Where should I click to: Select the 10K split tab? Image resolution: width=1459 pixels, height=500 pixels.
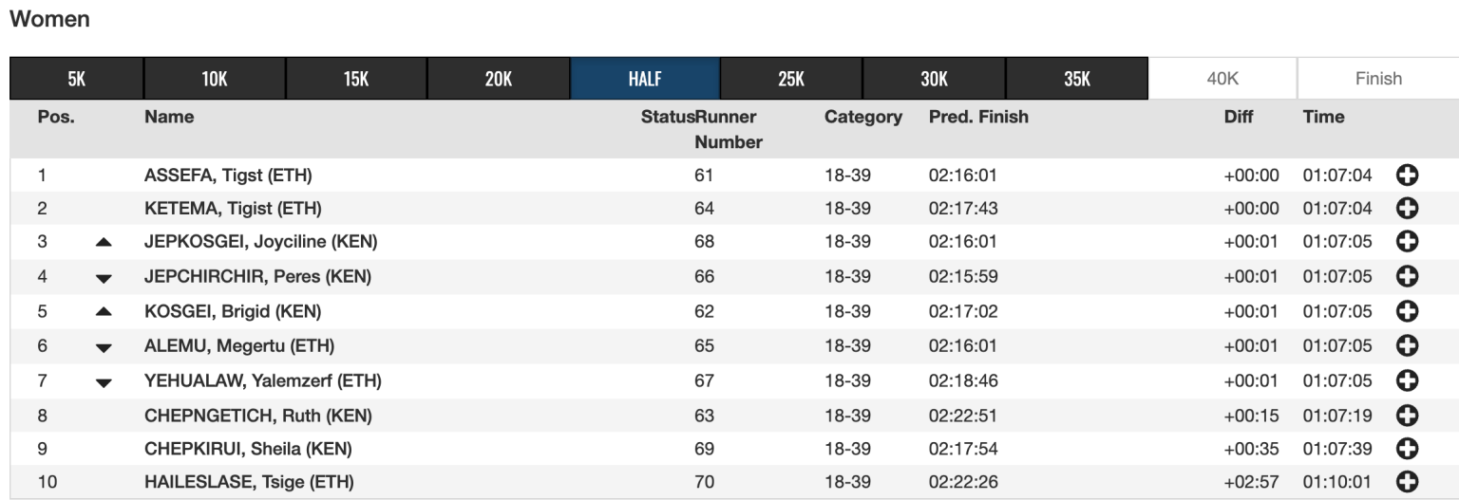point(215,80)
